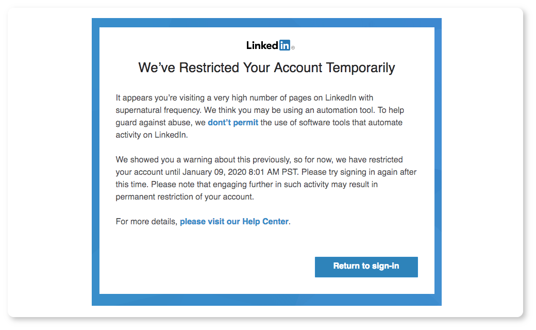This screenshot has width=536, height=330.
Task: Open "please visit our Help Center" link
Action: click(x=234, y=222)
